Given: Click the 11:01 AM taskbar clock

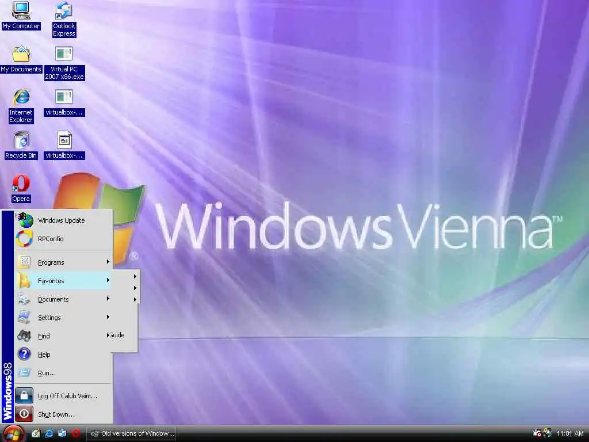Looking at the screenshot, I should pyautogui.click(x=570, y=434).
